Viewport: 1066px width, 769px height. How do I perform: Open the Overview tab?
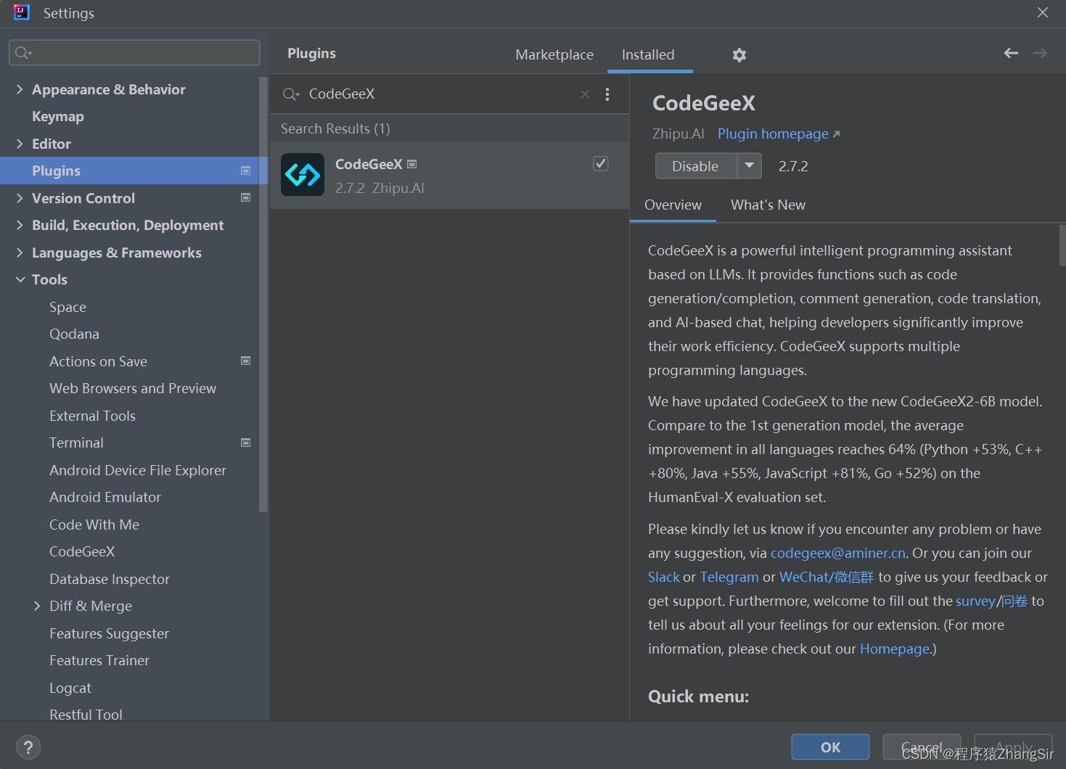673,205
